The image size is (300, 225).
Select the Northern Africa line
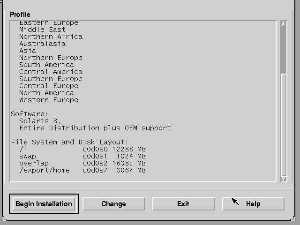[51, 37]
